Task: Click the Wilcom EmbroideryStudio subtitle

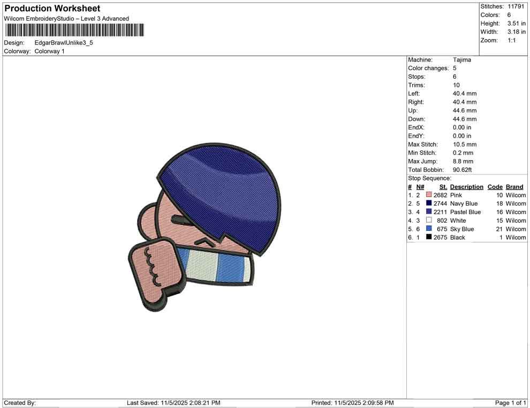Action: click(66, 19)
